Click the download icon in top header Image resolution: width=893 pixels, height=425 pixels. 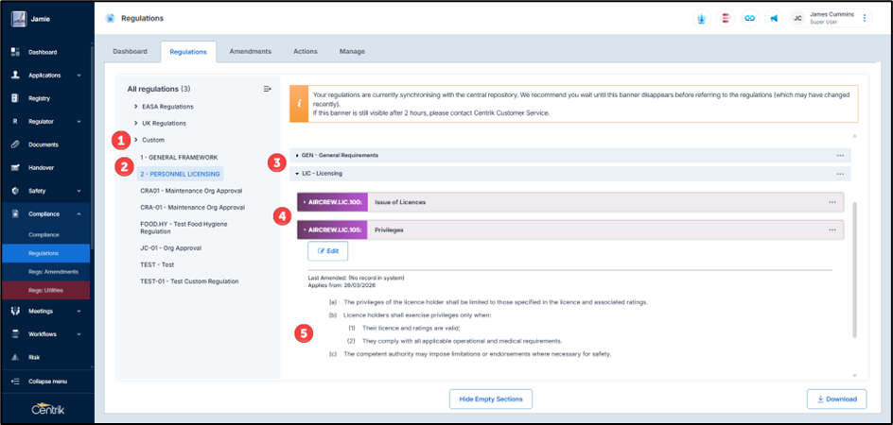coord(702,18)
